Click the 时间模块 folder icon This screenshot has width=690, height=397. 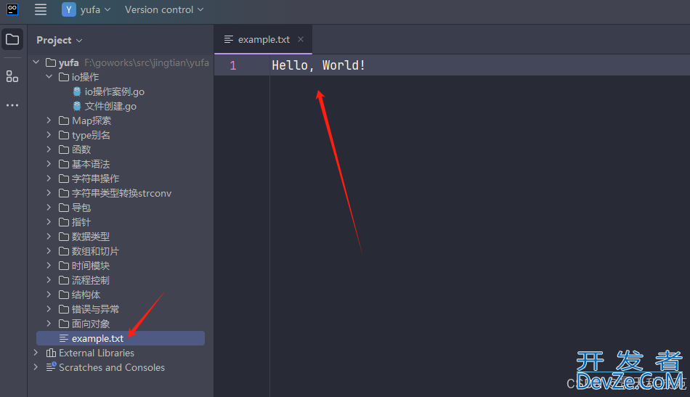coord(64,266)
